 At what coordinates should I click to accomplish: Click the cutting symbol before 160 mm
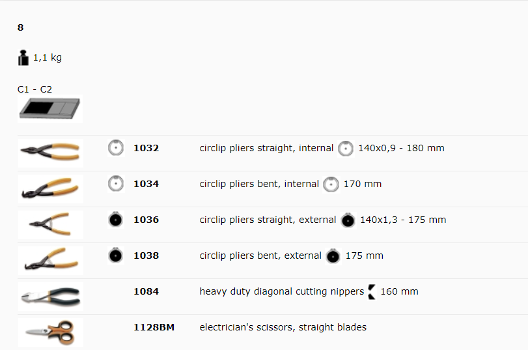click(372, 292)
